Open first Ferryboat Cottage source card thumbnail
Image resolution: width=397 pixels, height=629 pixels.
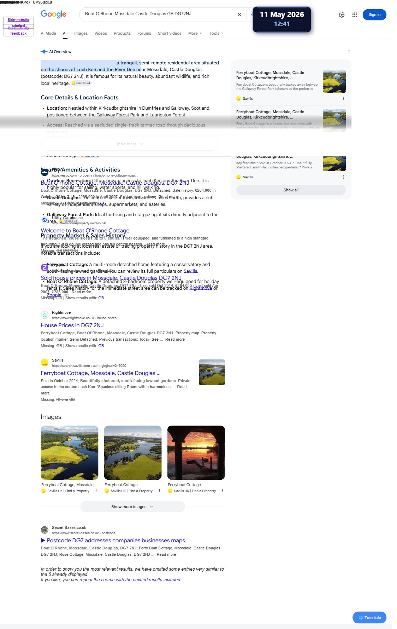tap(334, 81)
